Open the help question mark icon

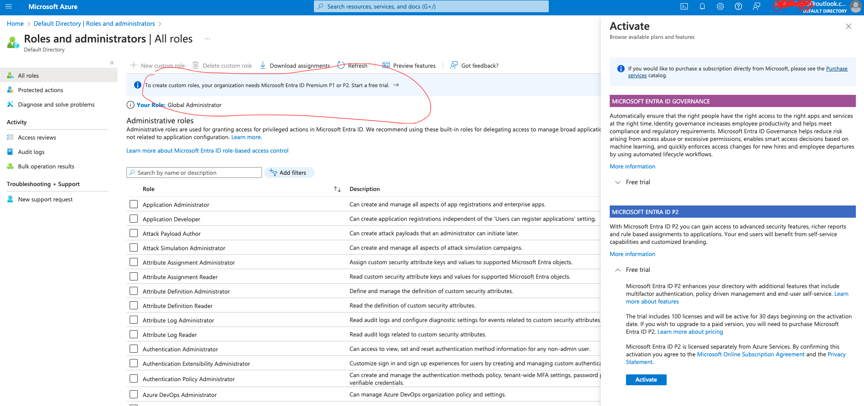738,6
